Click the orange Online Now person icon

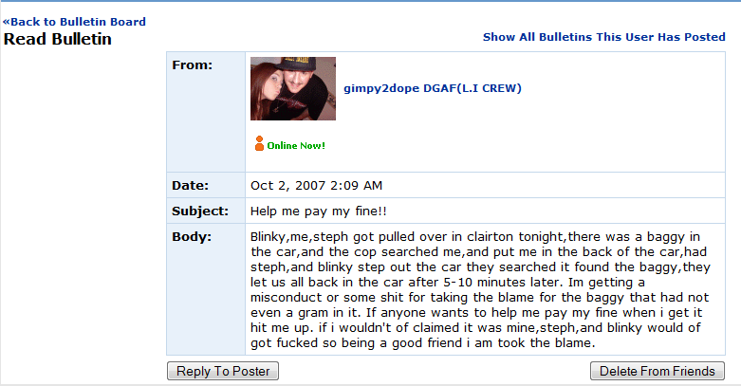click(259, 145)
